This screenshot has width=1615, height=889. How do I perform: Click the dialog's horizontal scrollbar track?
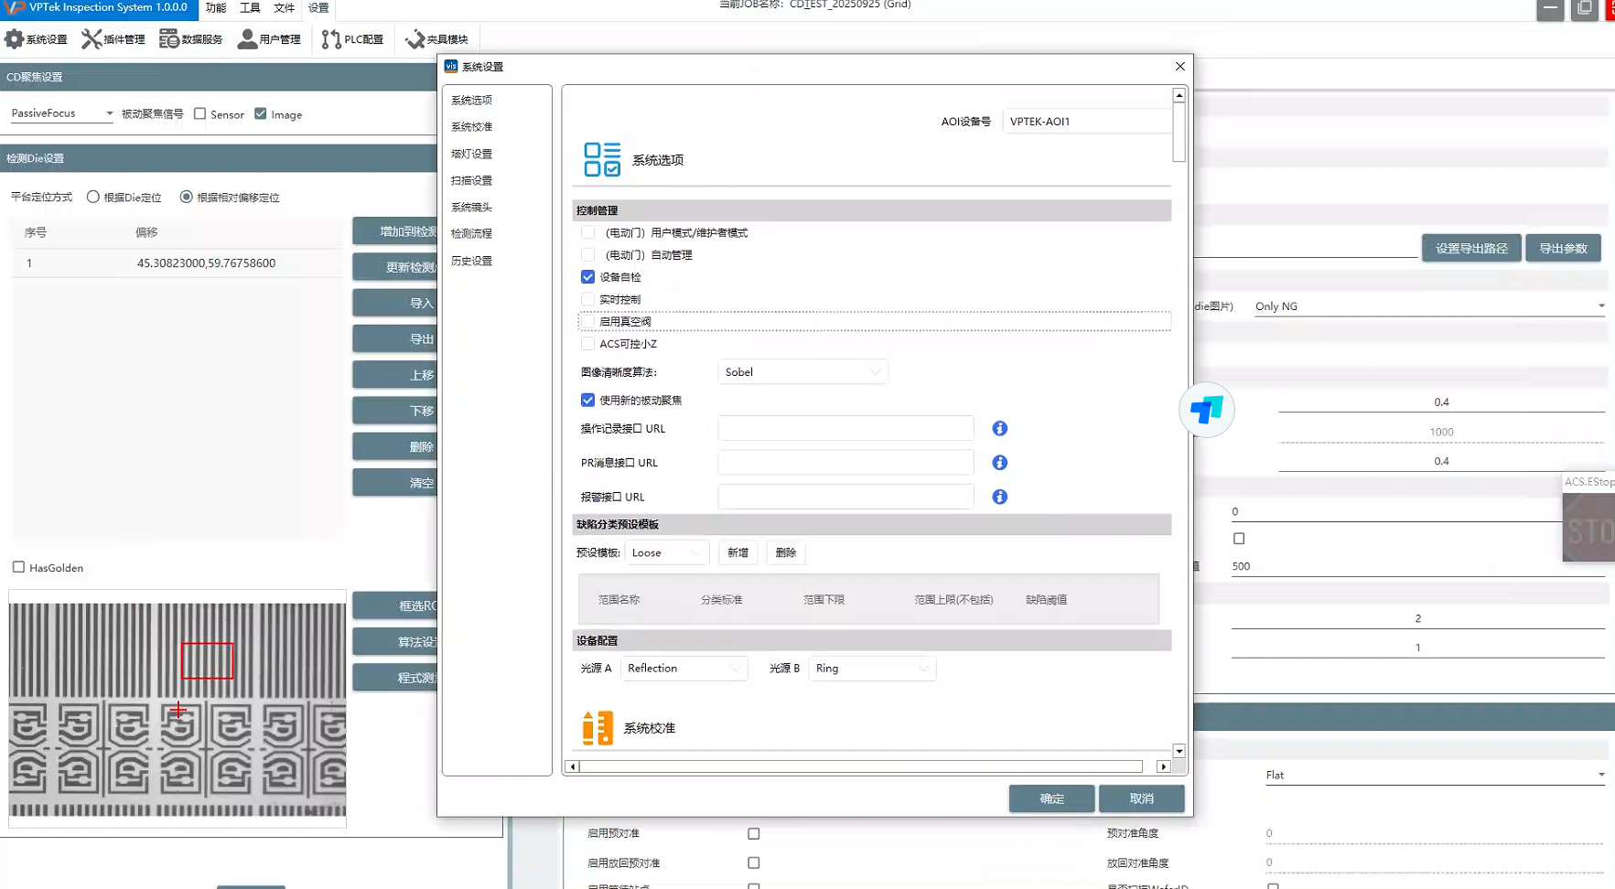(x=860, y=766)
